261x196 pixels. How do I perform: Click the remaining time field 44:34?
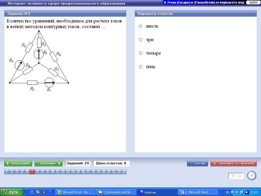[x=236, y=176]
